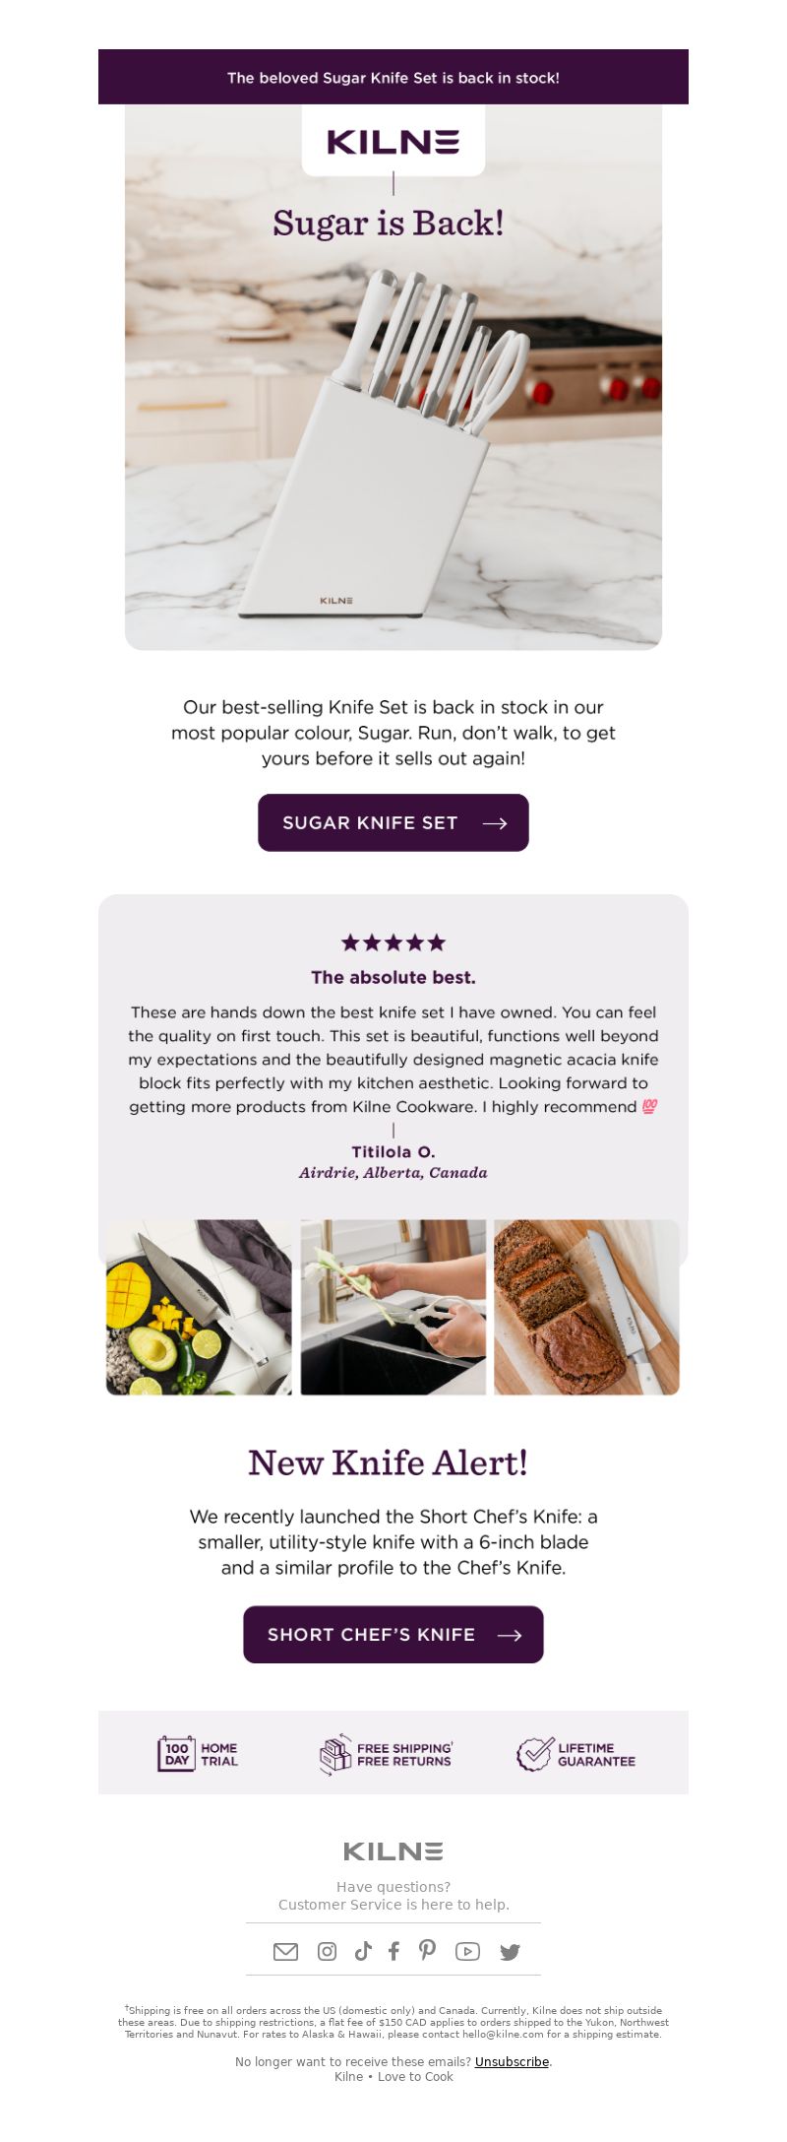Viewport: 787px width, 2142px height.
Task: Open the kitchen shears sink photo
Action: tap(393, 1307)
